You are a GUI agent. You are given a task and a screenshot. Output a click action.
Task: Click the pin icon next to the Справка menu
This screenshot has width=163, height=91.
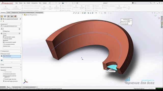click(49, 3)
